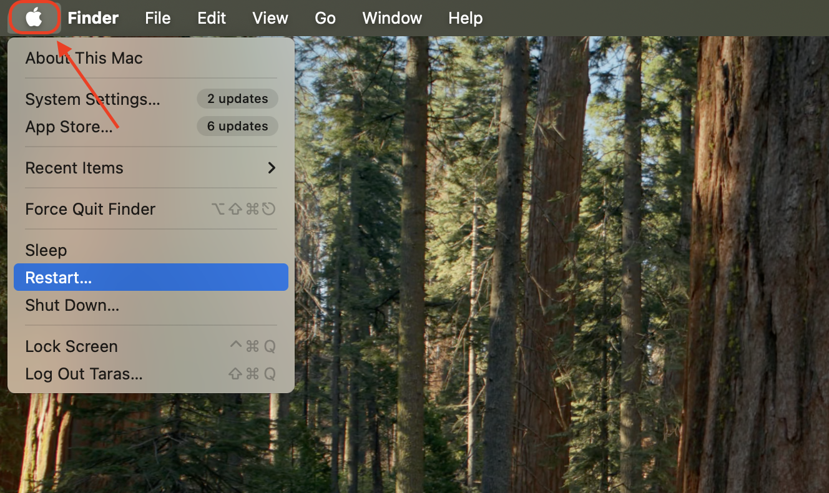Select About This Mac
This screenshot has height=493, width=829.
click(x=83, y=57)
